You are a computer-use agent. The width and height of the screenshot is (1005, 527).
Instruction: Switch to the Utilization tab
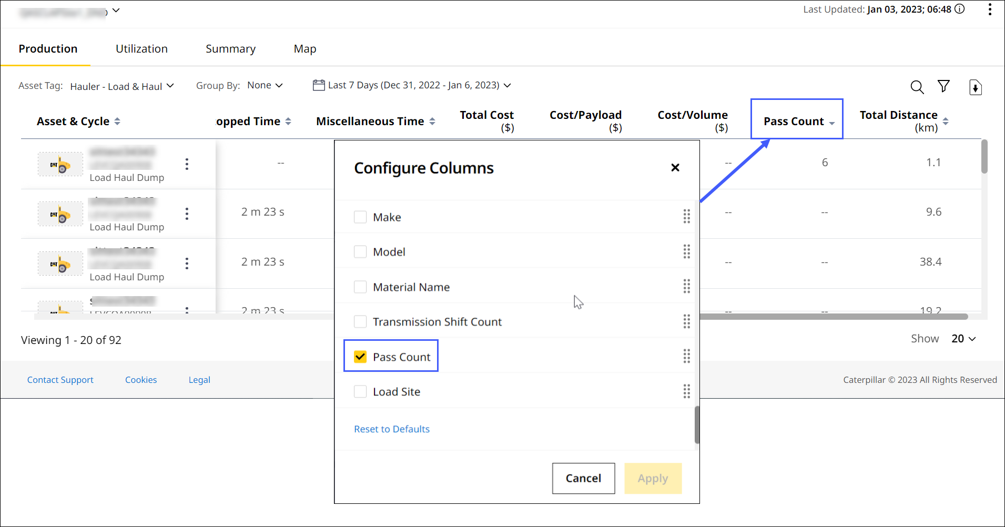(141, 49)
